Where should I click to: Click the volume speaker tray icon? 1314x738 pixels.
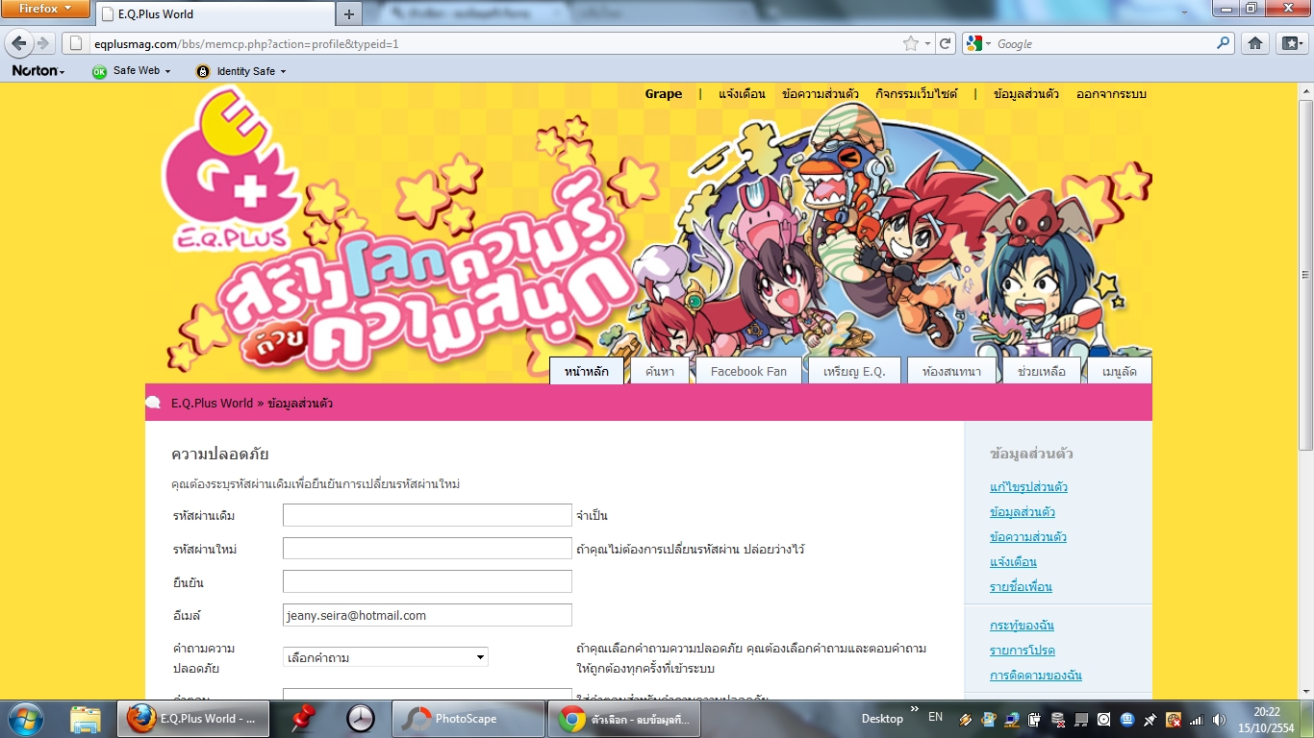(1219, 719)
